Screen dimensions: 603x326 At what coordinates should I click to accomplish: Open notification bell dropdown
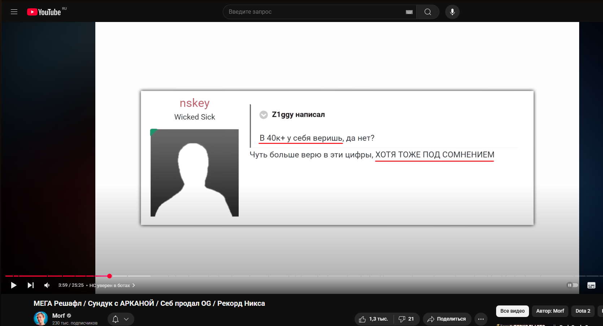click(x=121, y=319)
